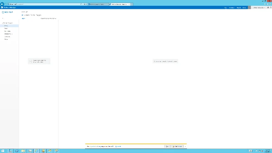
Task: Click the help question mark icon
Action: tap(270, 7)
